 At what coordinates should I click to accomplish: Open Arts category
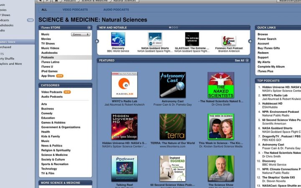pyautogui.click(x=44, y=104)
